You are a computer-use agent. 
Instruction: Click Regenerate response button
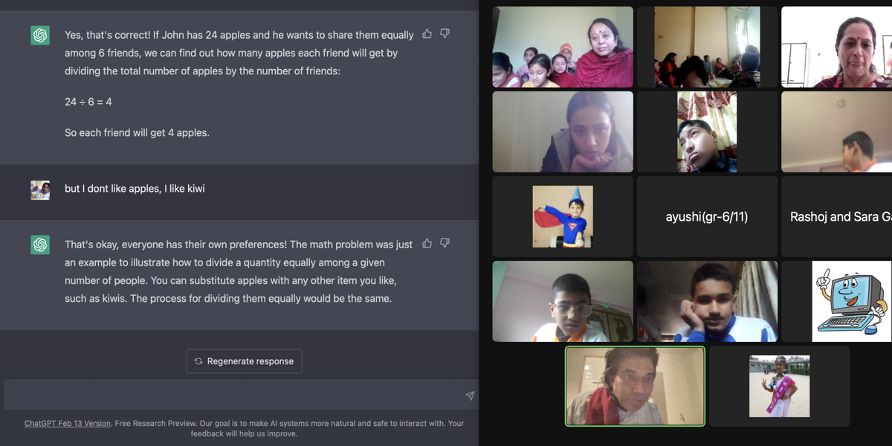point(244,361)
